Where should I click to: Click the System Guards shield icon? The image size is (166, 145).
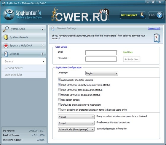(6, 37)
